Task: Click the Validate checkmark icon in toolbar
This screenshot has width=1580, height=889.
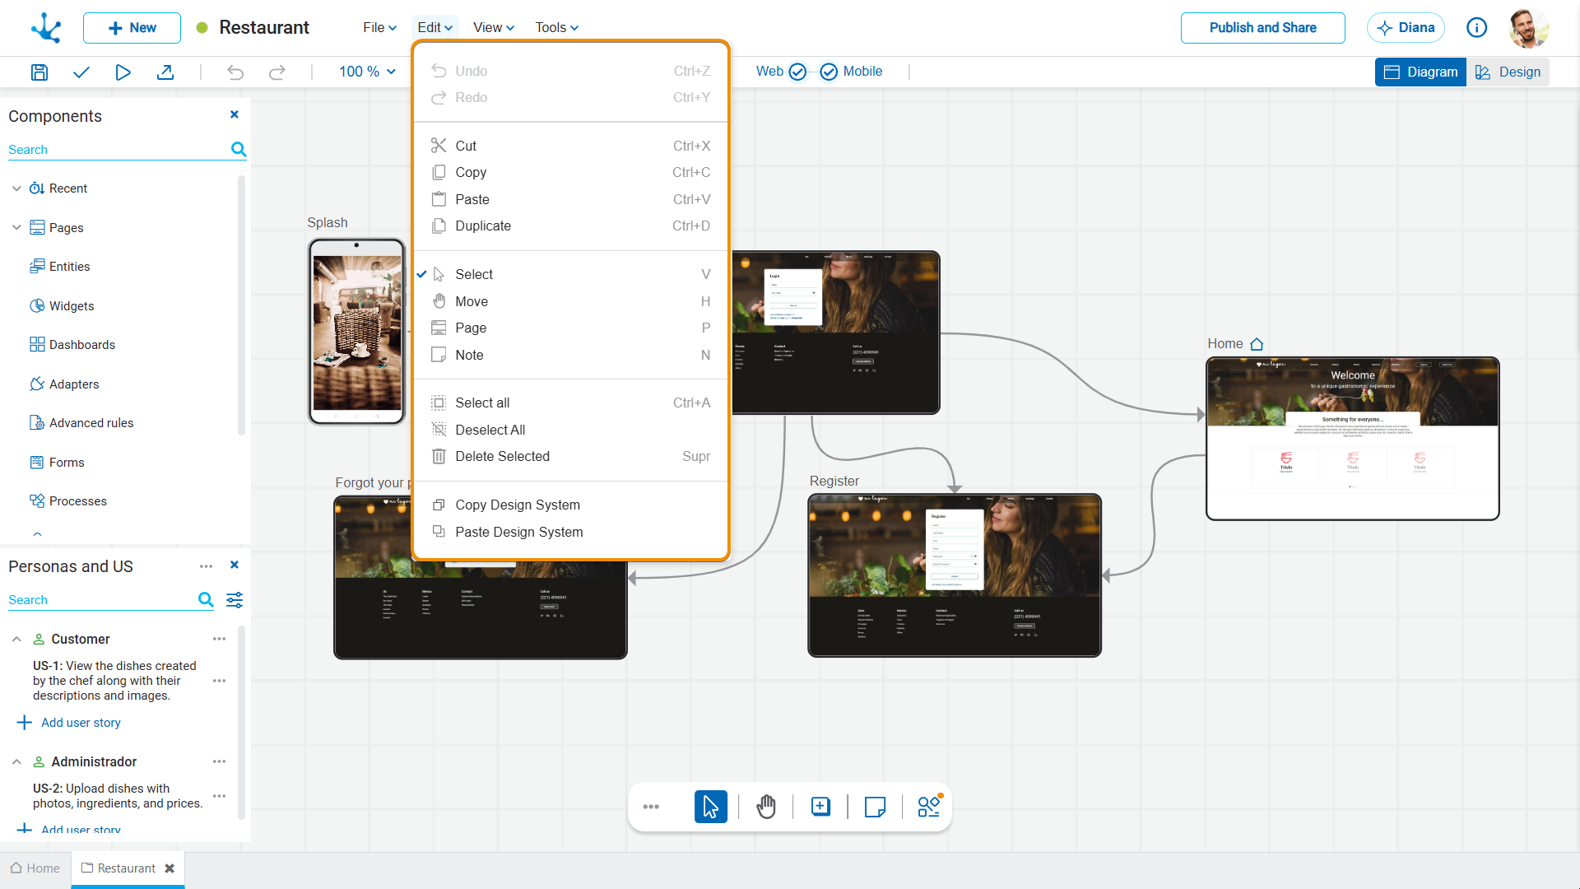Action: pyautogui.click(x=81, y=72)
